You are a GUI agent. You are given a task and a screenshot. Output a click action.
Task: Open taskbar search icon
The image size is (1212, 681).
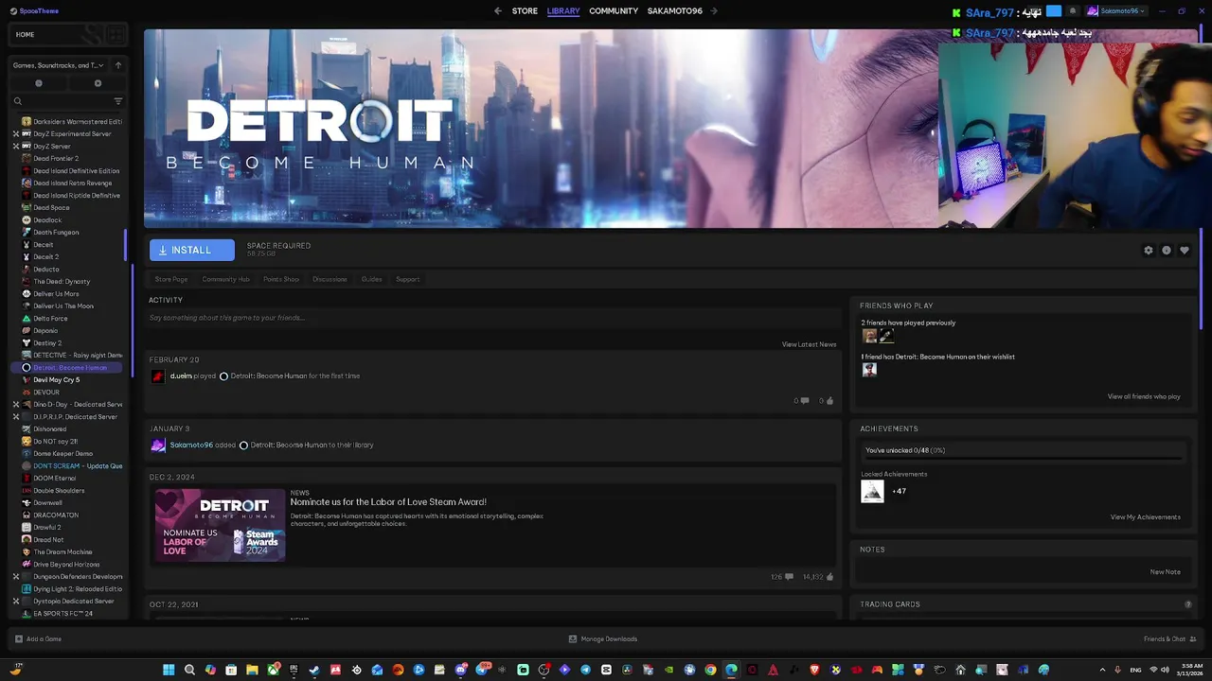coord(189,670)
